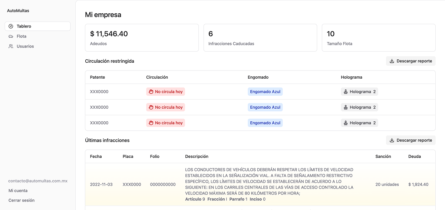Click the Flota car icon
This screenshot has width=445, height=210.
click(x=11, y=36)
